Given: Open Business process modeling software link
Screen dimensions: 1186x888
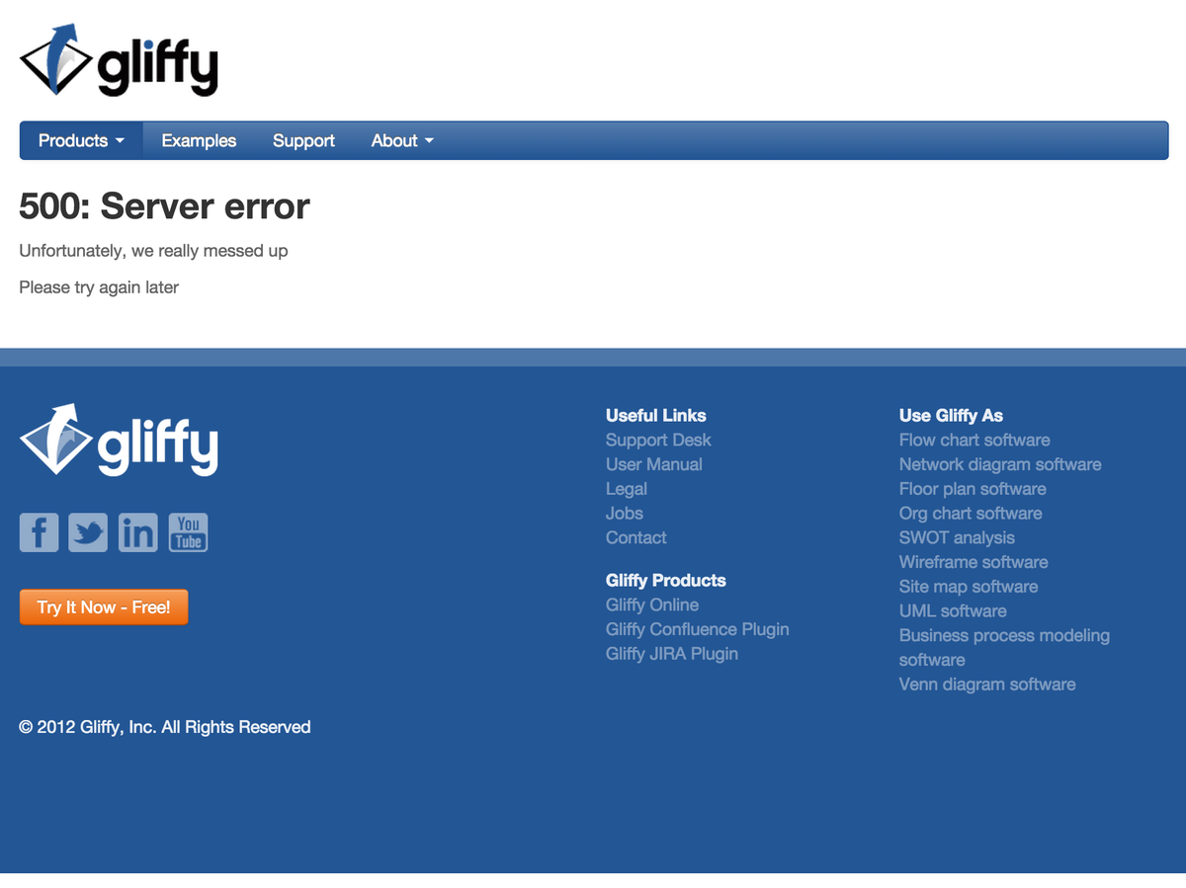Looking at the screenshot, I should coord(1004,647).
